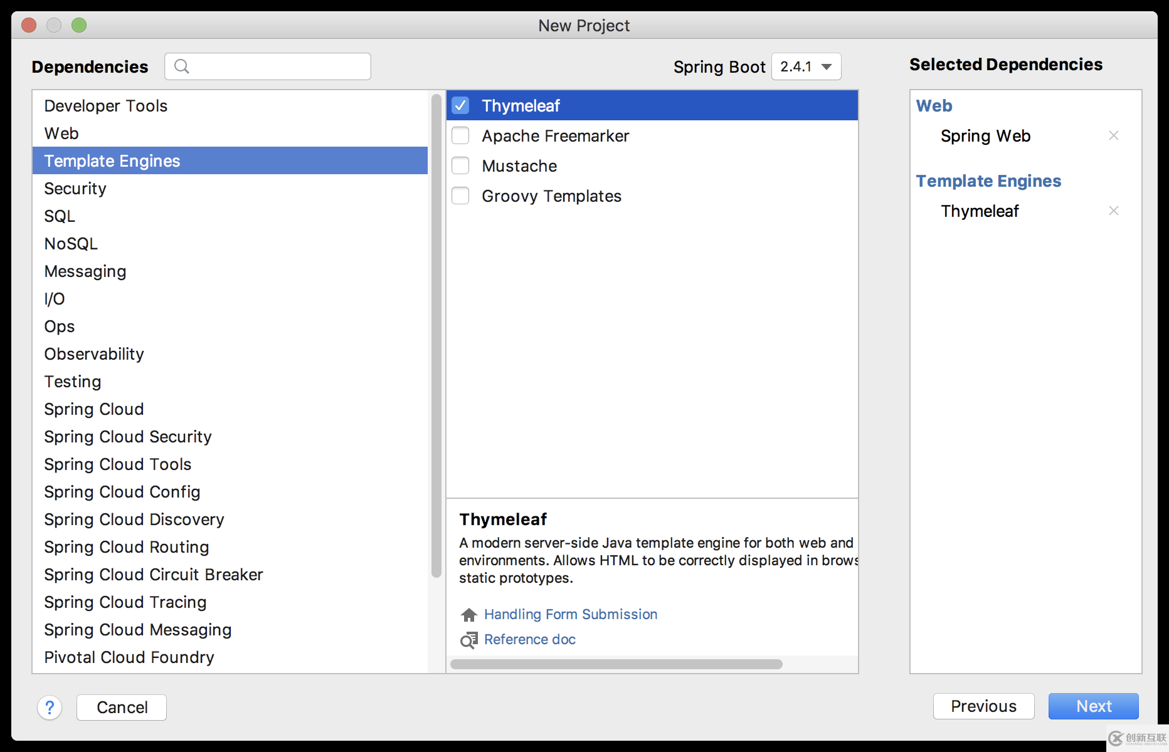The width and height of the screenshot is (1169, 752).
Task: Open the Reference doc link
Action: pos(530,639)
